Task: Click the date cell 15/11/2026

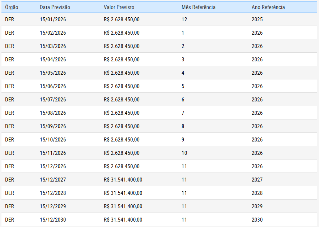Action: tap(53, 153)
